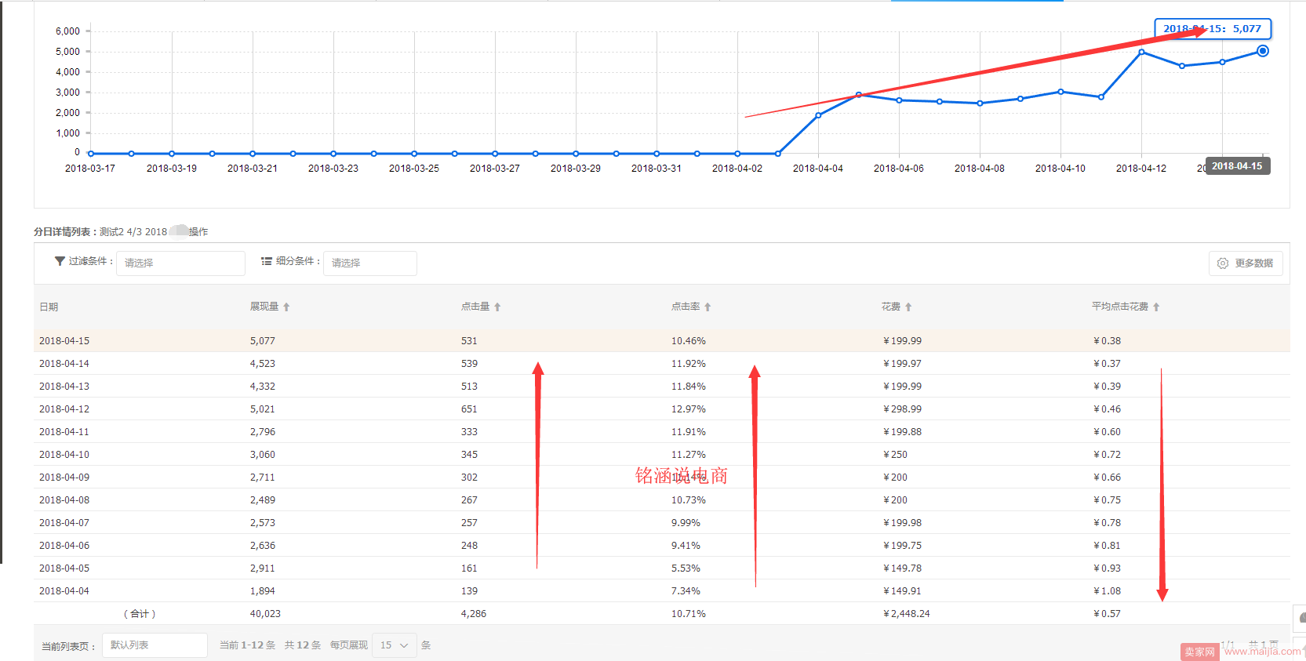Select chart data point at 2018-03-17
This screenshot has height=661, width=1306.
tap(90, 154)
